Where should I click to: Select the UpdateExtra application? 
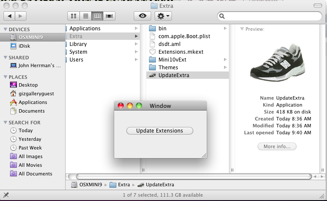[188, 75]
